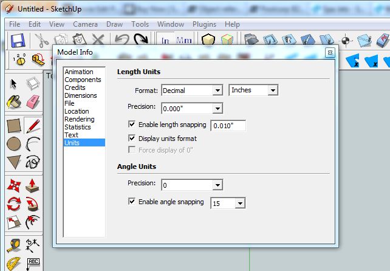Open the Camera menu
The width and height of the screenshot is (390, 271).
coord(85,24)
